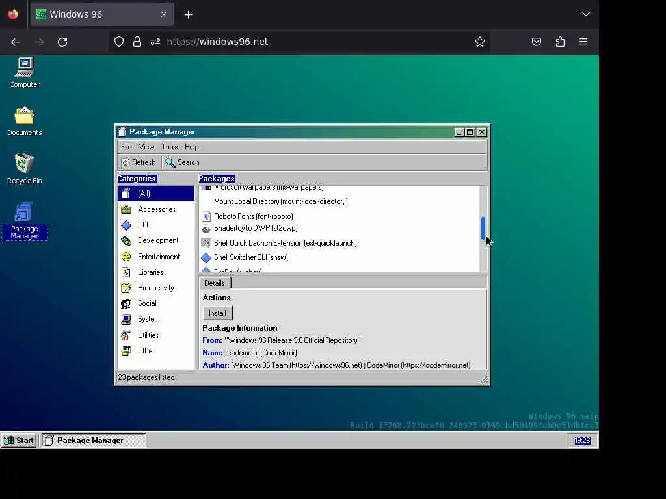Click Package Manager taskbar entry

coord(94,441)
